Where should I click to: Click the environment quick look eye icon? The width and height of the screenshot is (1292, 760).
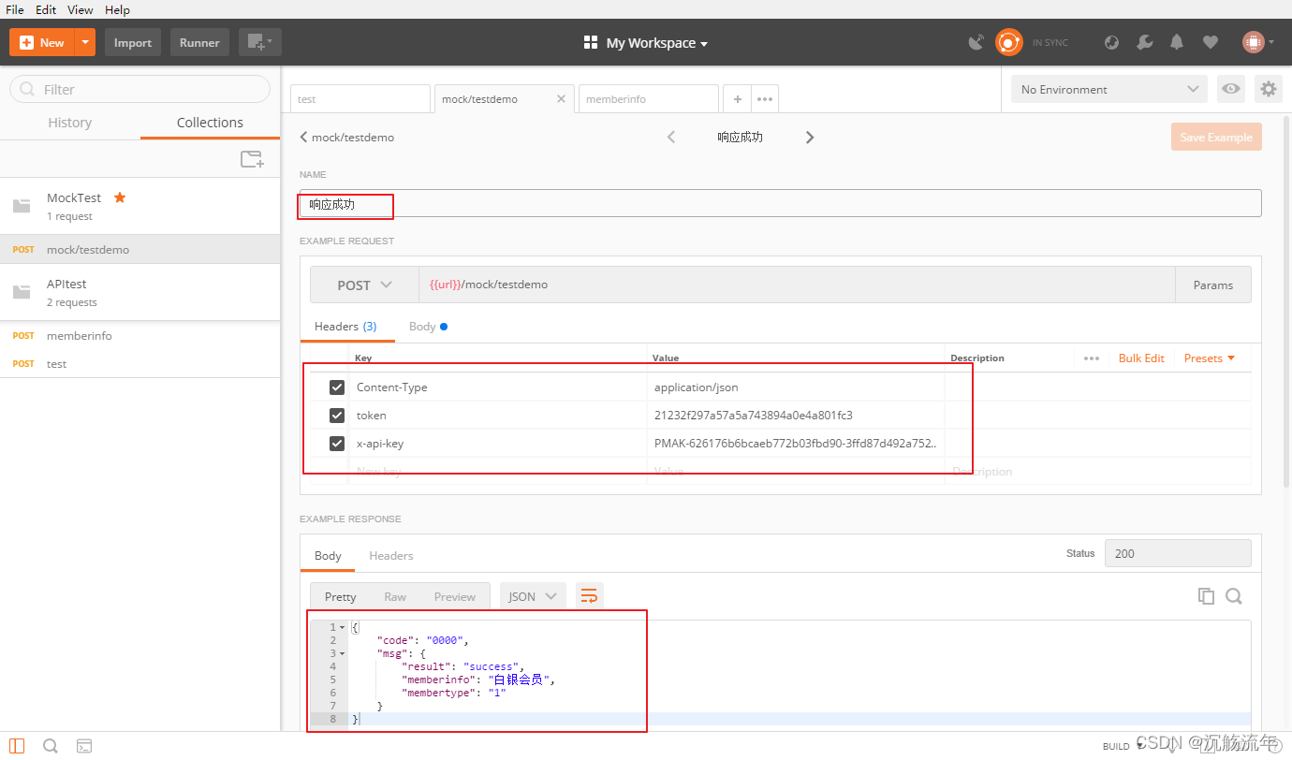tap(1231, 89)
